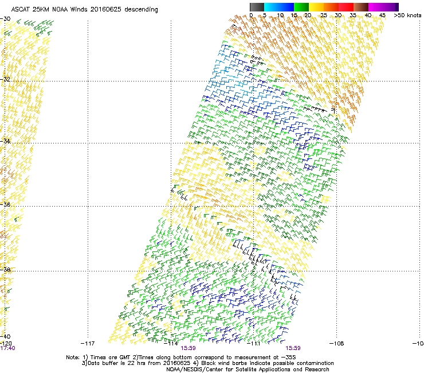Click the gray 0-5 knots legend swatch
Screen dimensions: 424x373
pos(257,7)
